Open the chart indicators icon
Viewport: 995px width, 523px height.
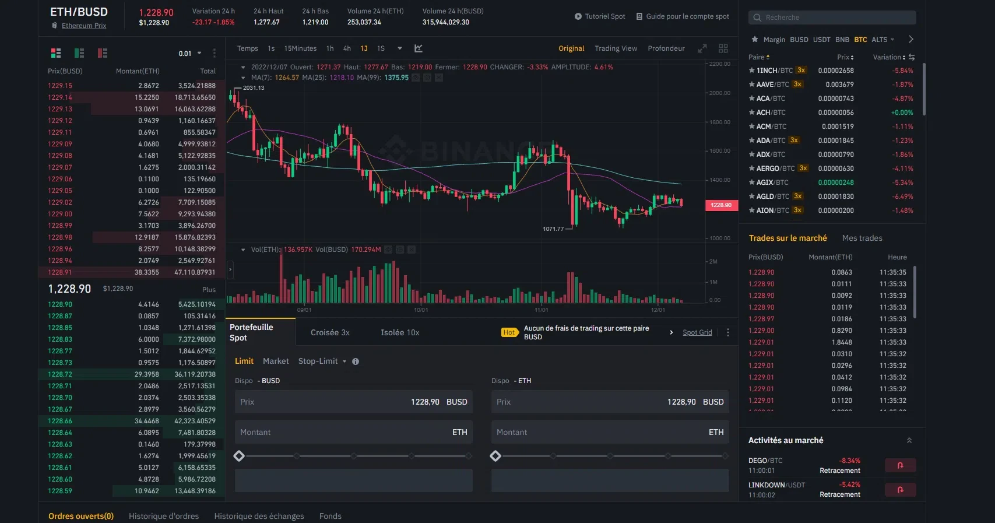pos(419,48)
